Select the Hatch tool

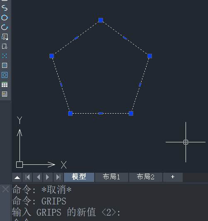5,65
